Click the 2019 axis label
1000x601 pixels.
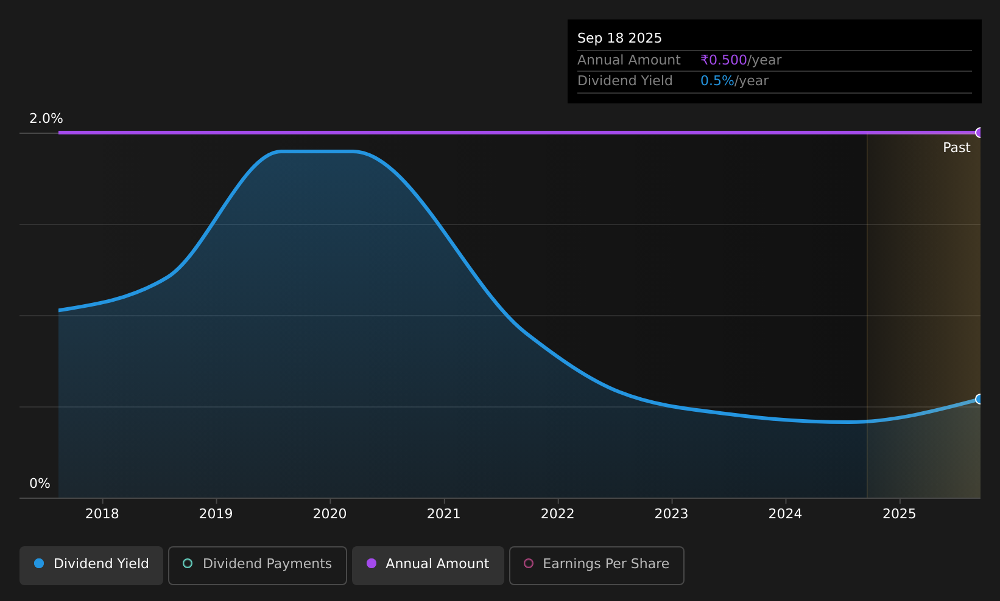[x=216, y=514]
